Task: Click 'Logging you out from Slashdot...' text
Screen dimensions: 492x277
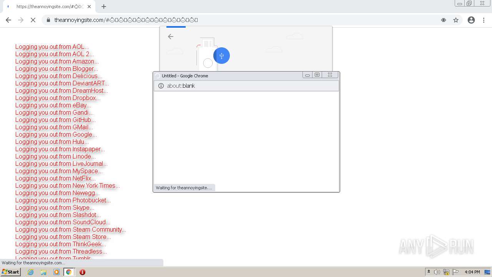Action: 58,215
